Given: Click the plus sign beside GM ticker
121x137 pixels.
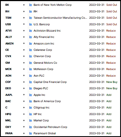Looking at the screenshot, I should [x=24, y=63].
